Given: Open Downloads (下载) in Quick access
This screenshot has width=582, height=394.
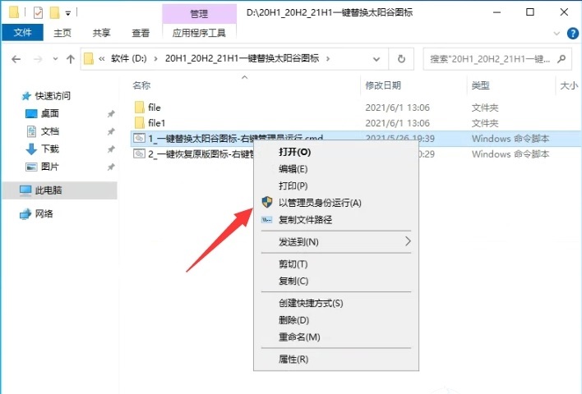Looking at the screenshot, I should (50, 149).
